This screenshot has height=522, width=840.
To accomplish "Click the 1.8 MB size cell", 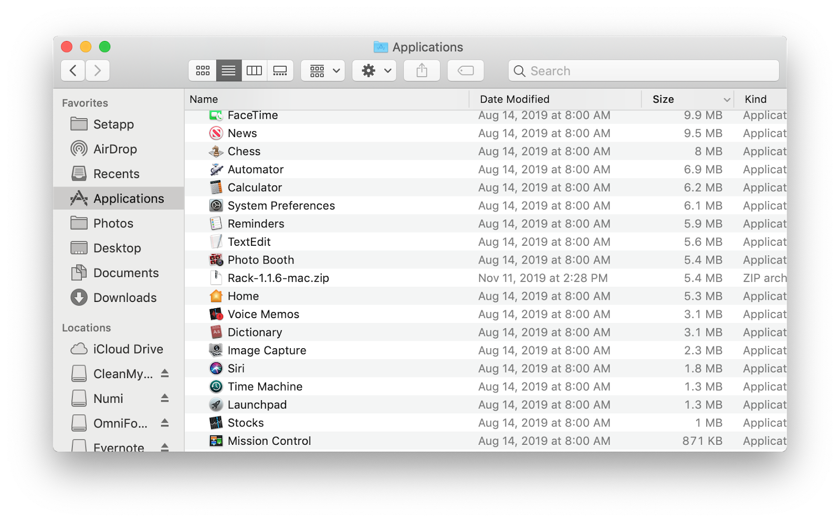I will 703,369.
